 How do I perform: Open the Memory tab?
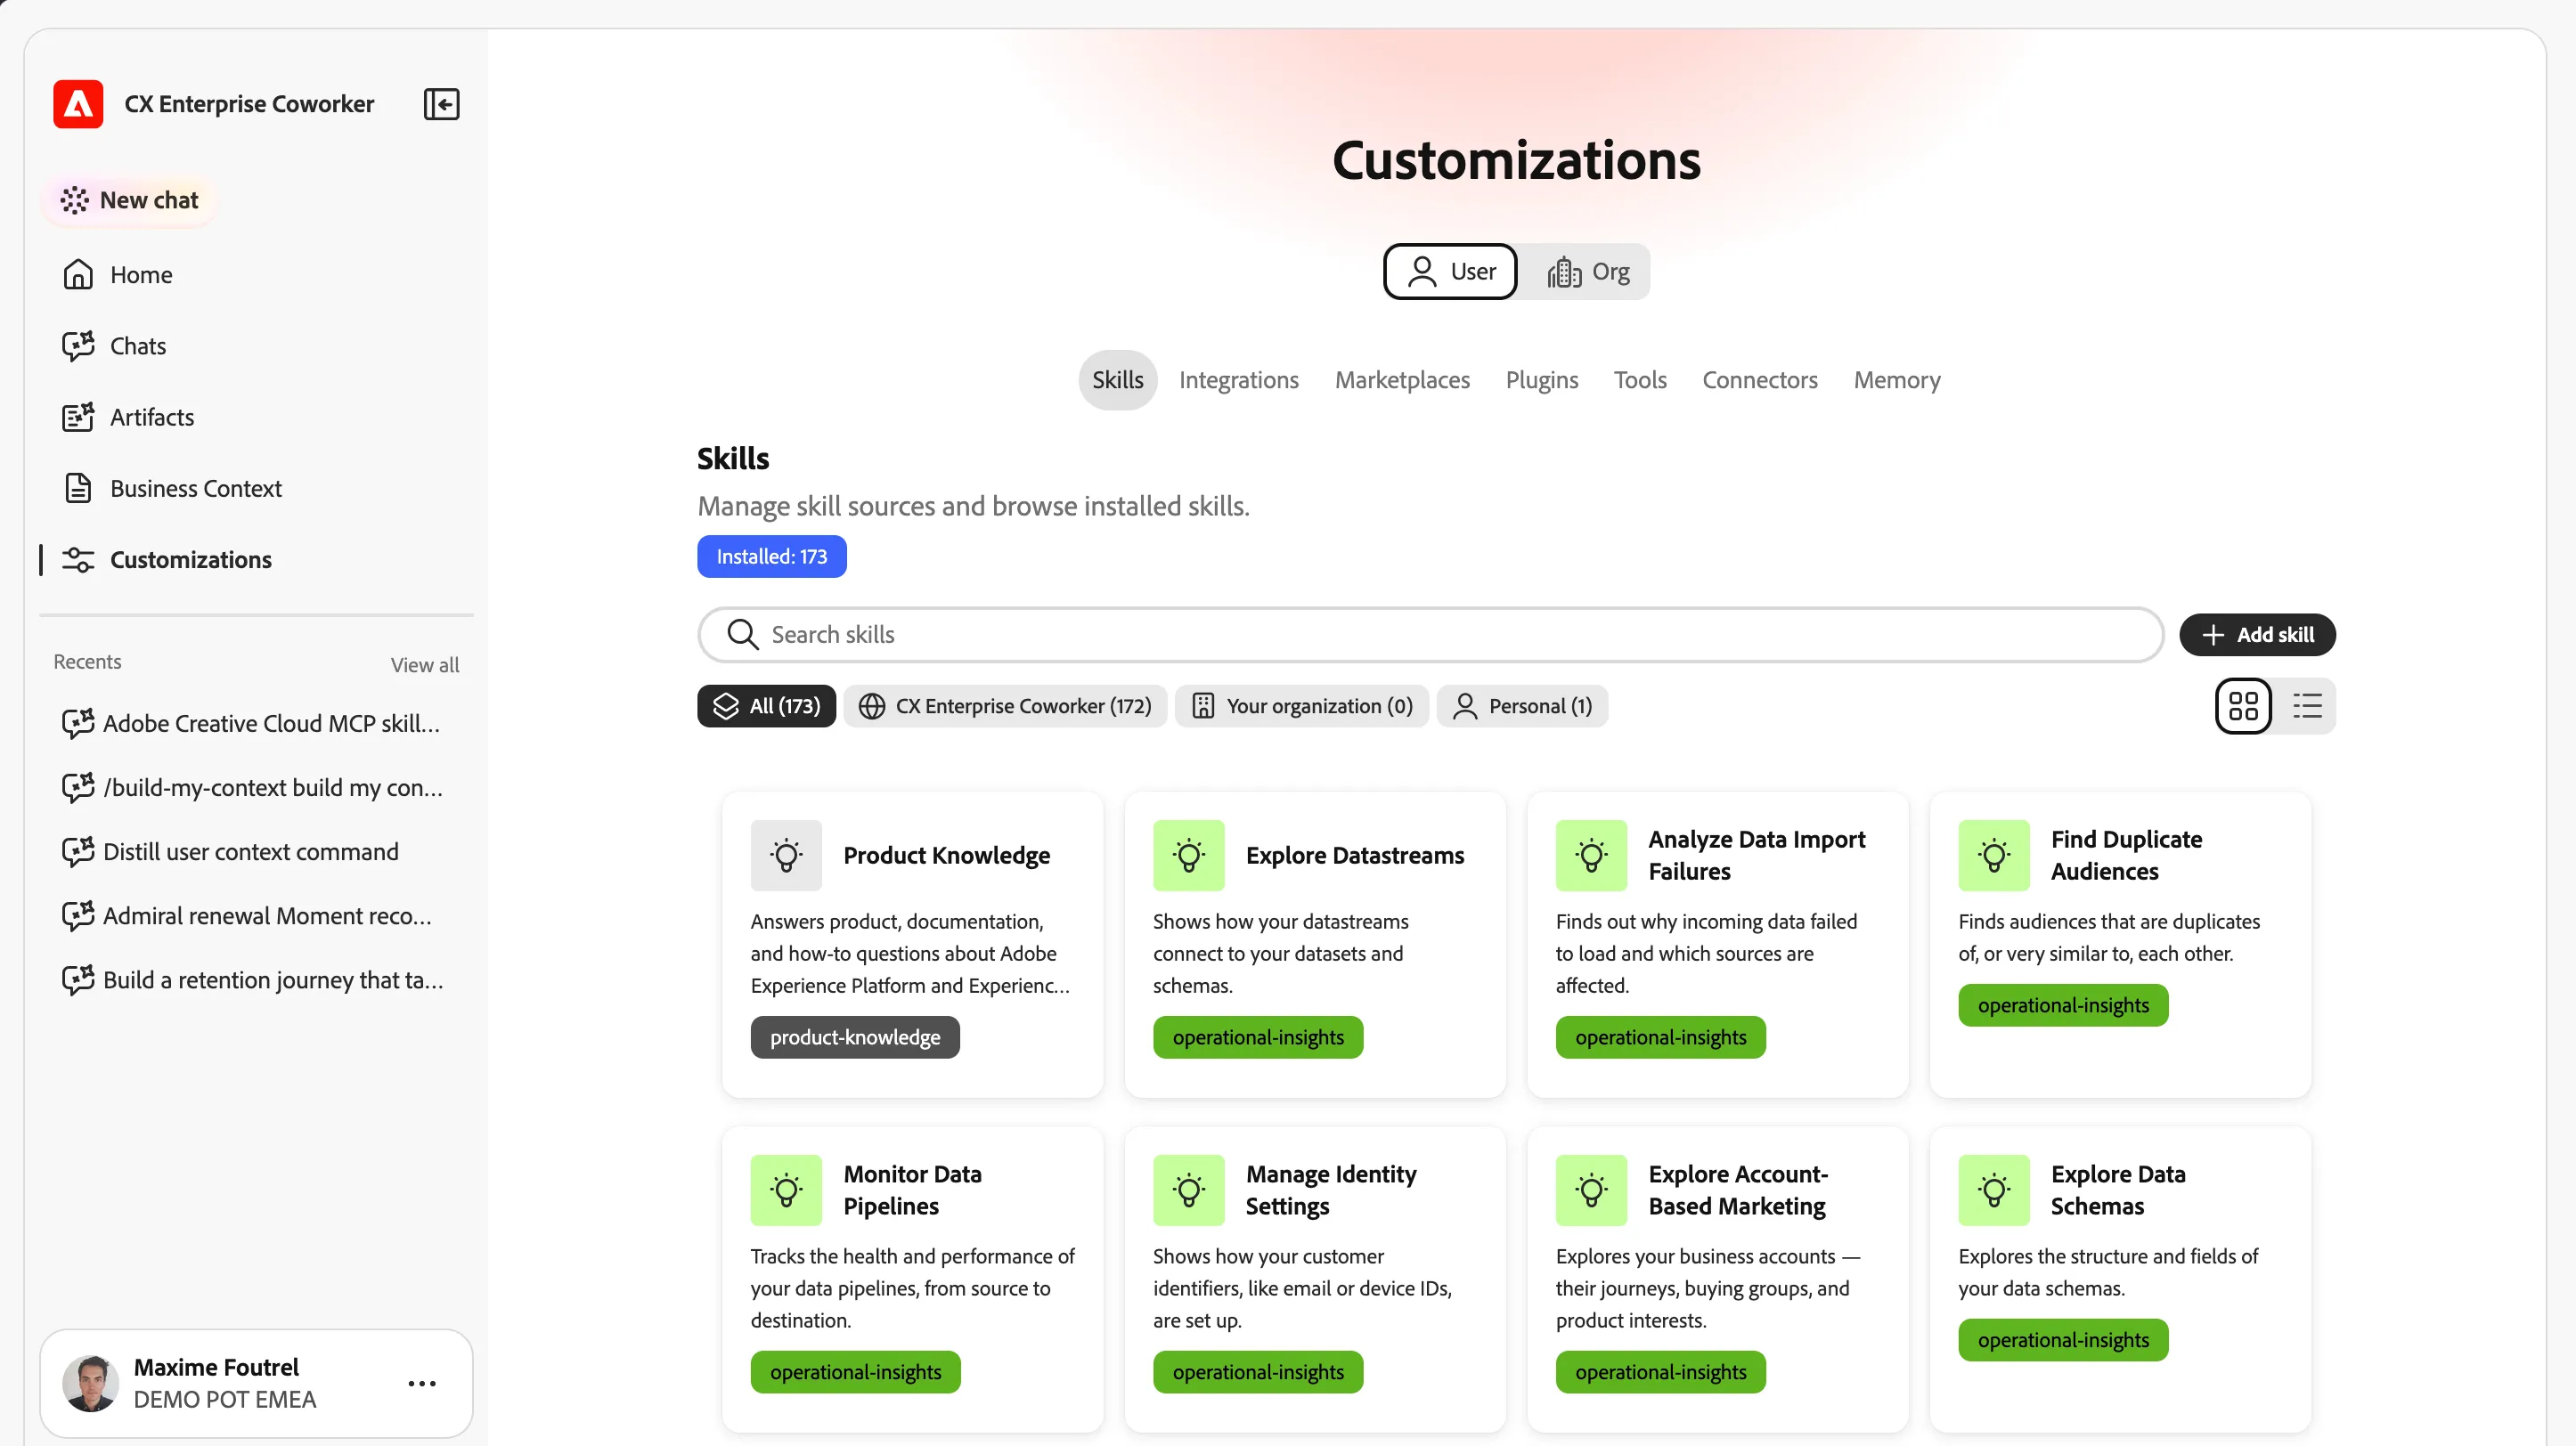(1897, 379)
